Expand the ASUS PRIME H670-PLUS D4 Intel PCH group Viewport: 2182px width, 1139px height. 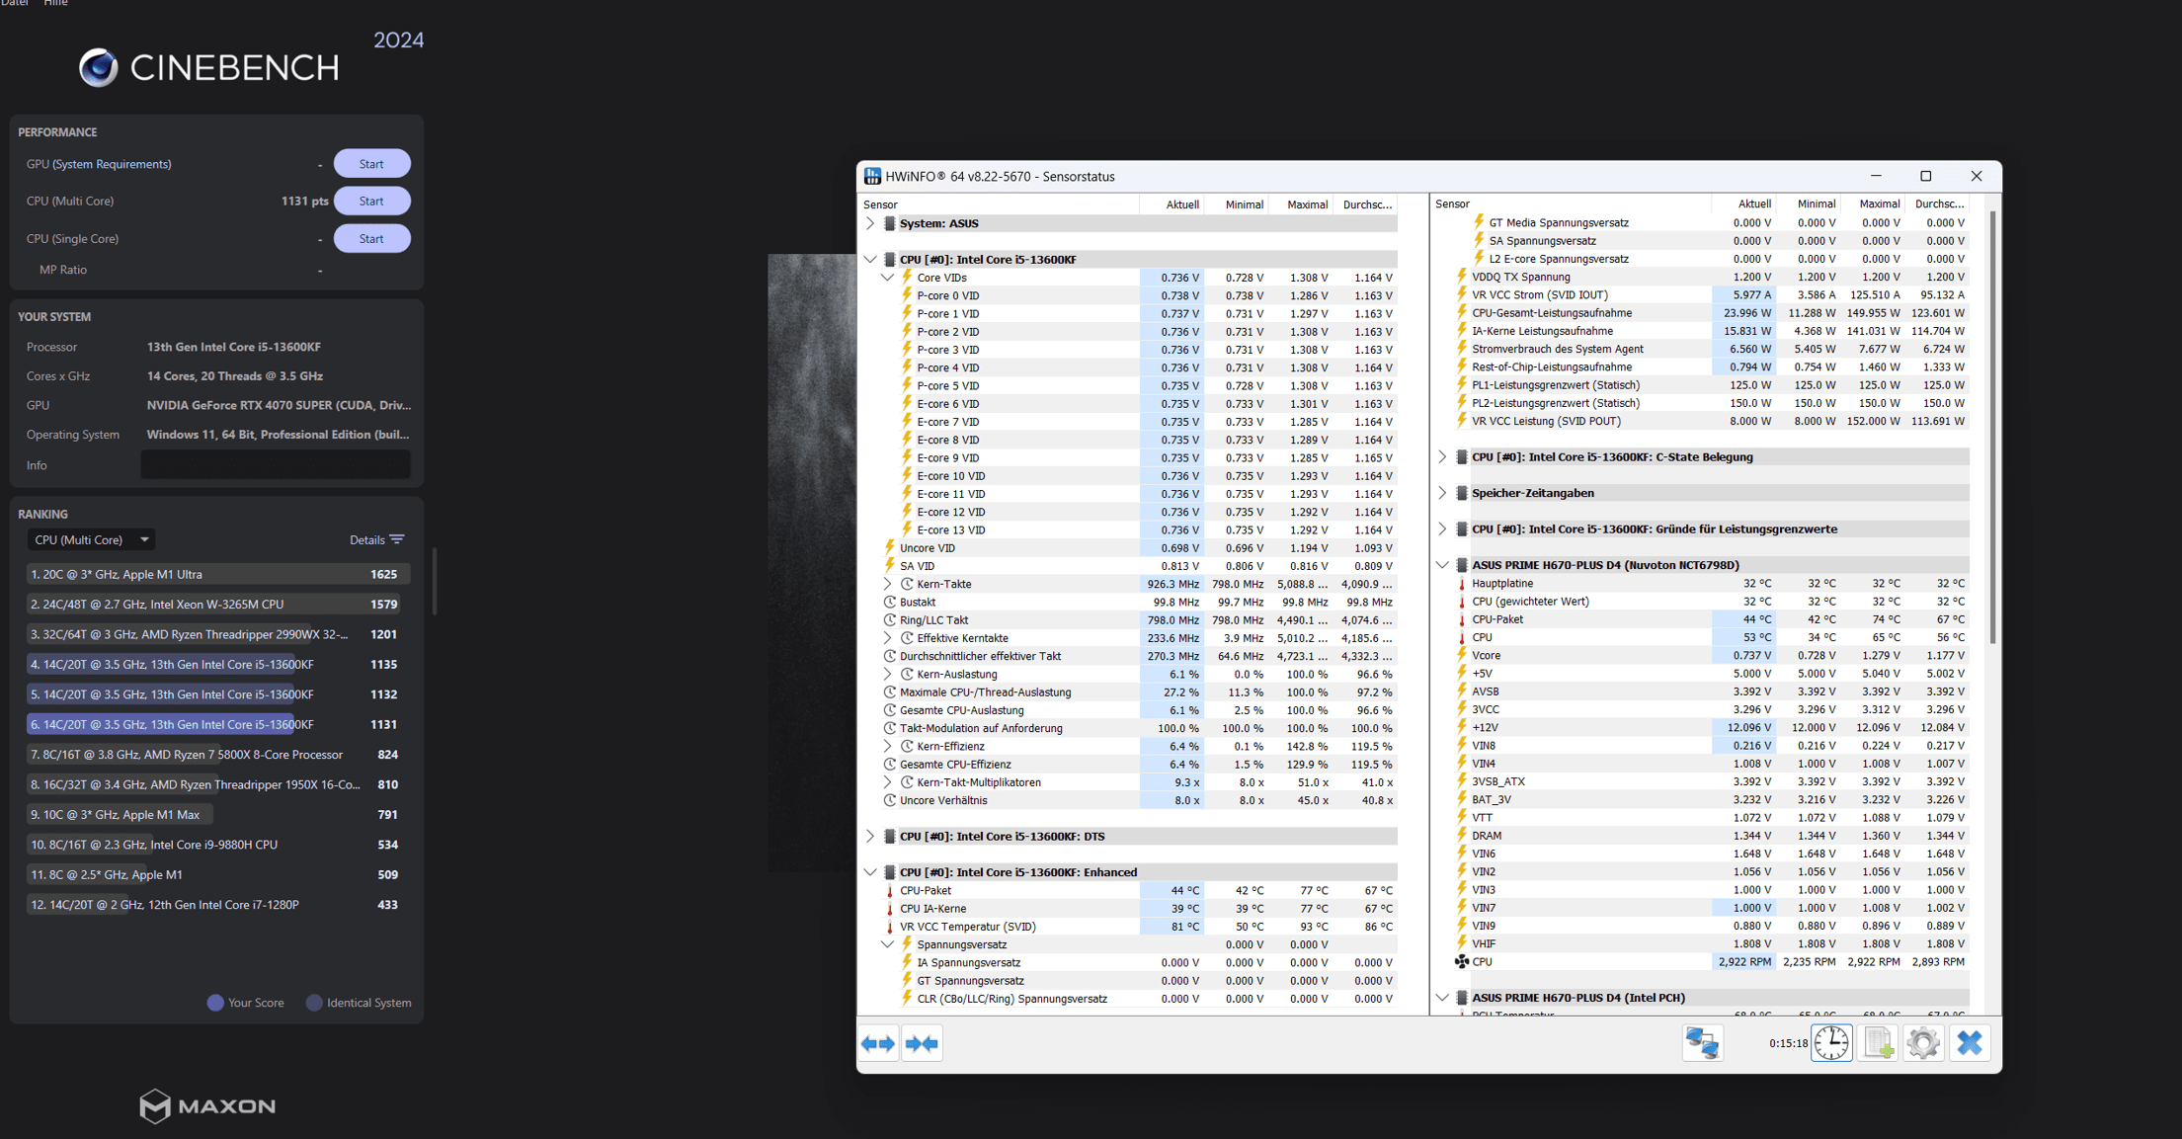coord(1442,998)
